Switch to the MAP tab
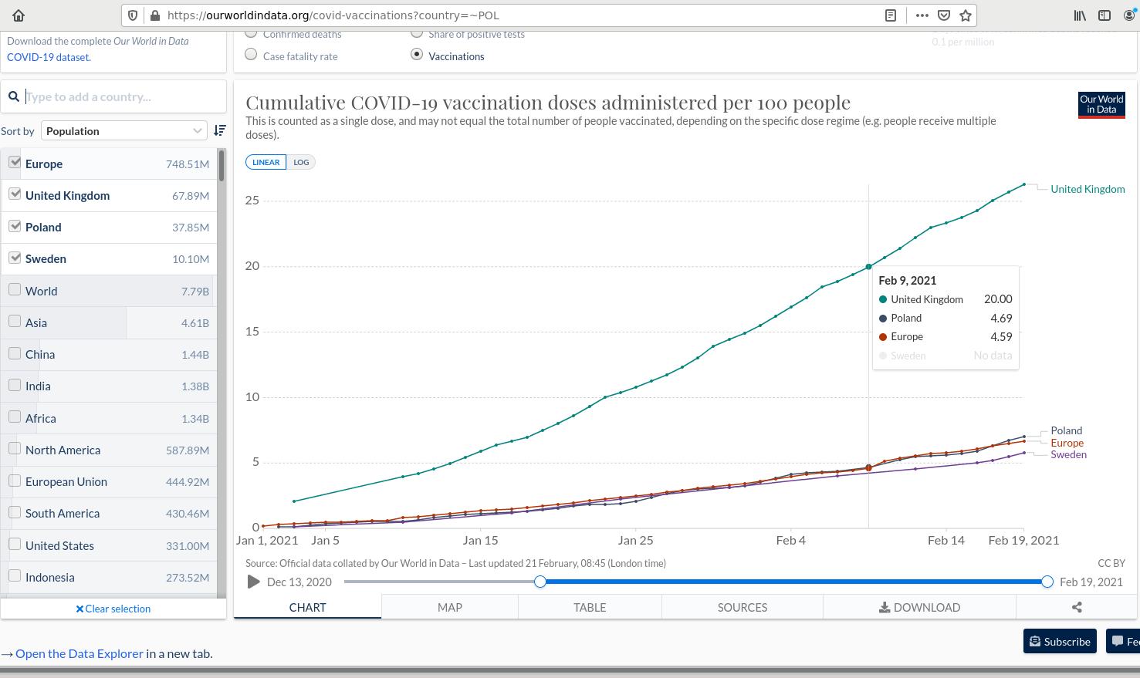The width and height of the screenshot is (1140, 678). pos(449,607)
